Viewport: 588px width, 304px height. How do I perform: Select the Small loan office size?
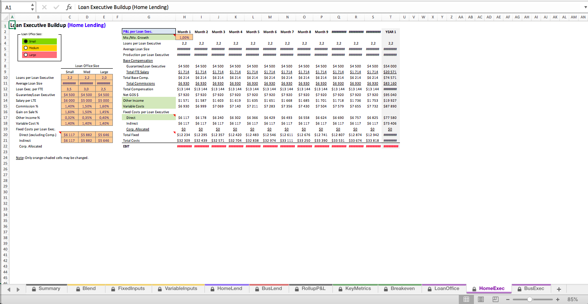click(26, 41)
